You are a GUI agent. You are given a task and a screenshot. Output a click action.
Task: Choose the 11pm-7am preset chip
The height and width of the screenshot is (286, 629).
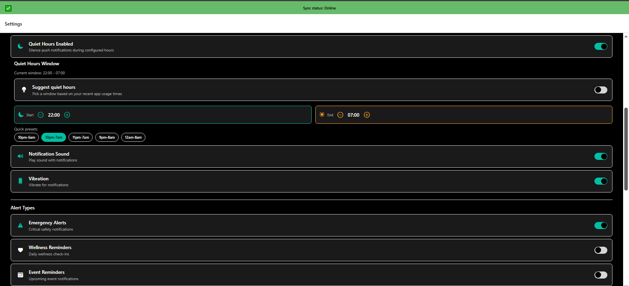pos(81,137)
